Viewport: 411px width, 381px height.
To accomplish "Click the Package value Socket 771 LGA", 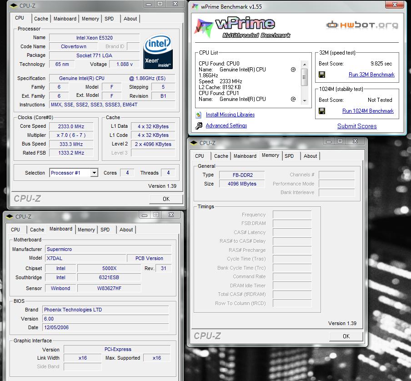I will (x=95, y=55).
